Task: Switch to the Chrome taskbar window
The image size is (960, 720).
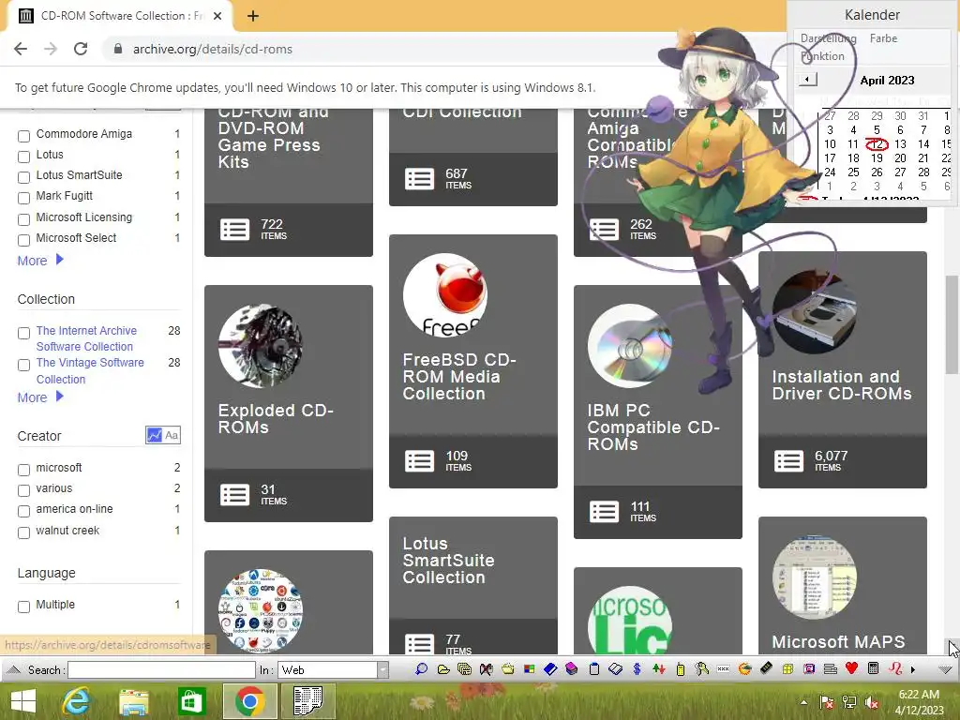Action: [x=249, y=701]
